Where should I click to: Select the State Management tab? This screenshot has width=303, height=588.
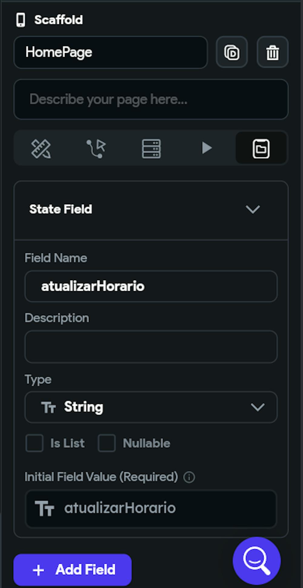(261, 148)
